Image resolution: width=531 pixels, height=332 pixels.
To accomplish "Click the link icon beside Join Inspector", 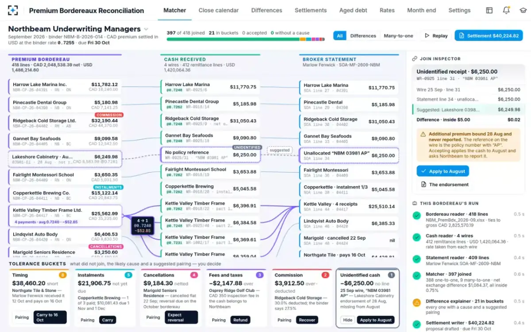I will (x=415, y=58).
